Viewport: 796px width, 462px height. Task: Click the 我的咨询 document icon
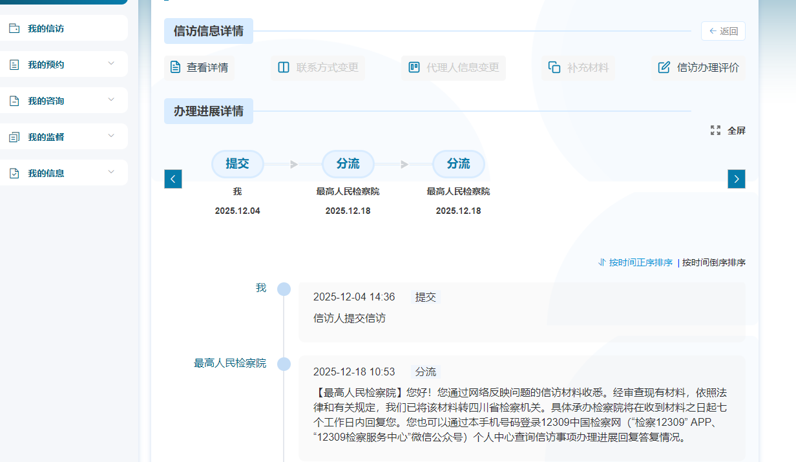point(14,101)
